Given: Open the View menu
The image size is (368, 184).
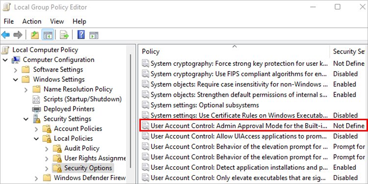Looking at the screenshot, I should point(57,22).
